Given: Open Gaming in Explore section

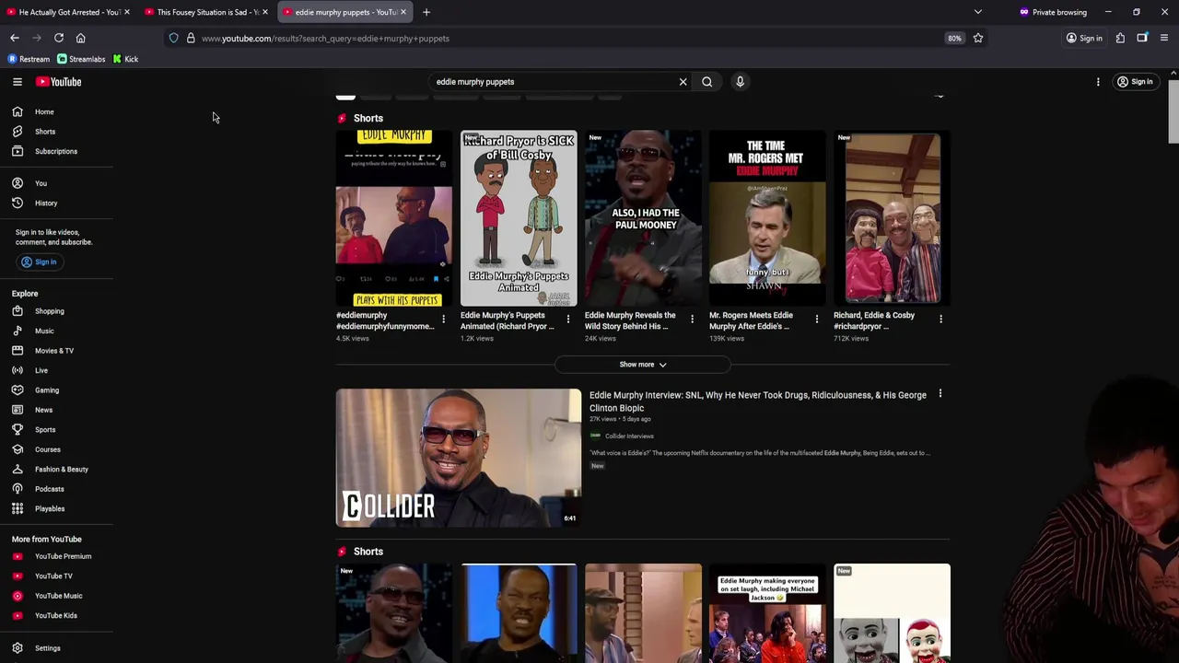Looking at the screenshot, I should 47,390.
